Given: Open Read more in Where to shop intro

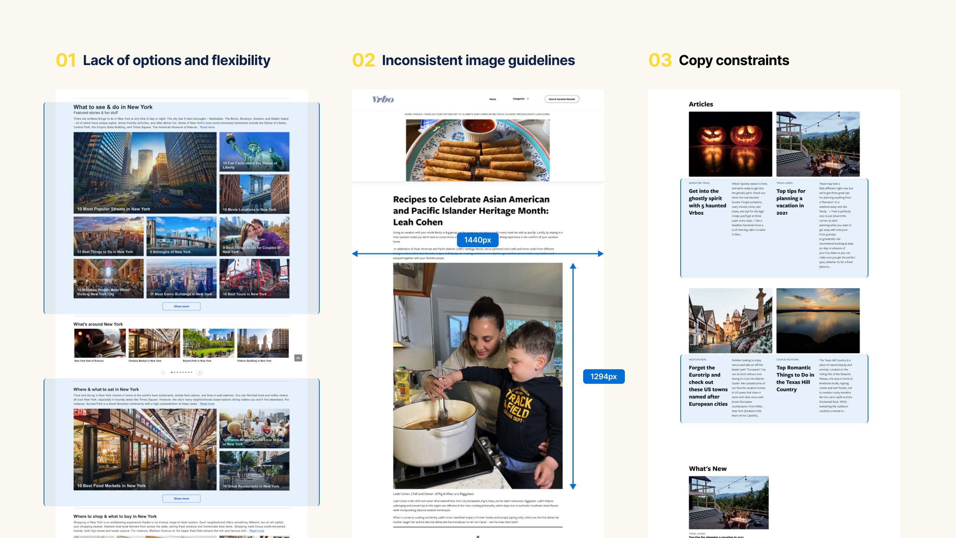Looking at the screenshot, I should coord(257,531).
